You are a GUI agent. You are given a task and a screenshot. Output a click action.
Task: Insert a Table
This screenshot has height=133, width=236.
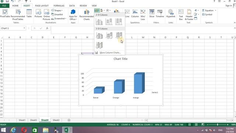tap(29, 14)
